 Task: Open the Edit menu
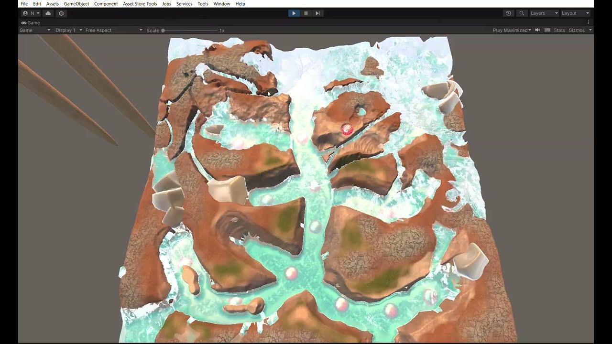(37, 4)
